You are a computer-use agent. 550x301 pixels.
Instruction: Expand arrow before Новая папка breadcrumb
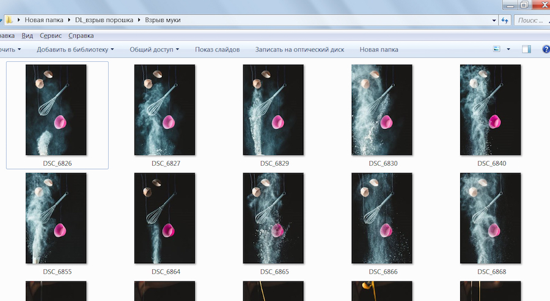[18, 20]
